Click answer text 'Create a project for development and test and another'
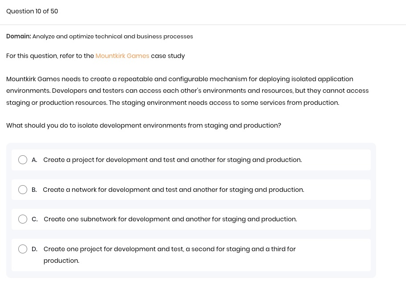This screenshot has width=406, height=286. tap(129, 160)
